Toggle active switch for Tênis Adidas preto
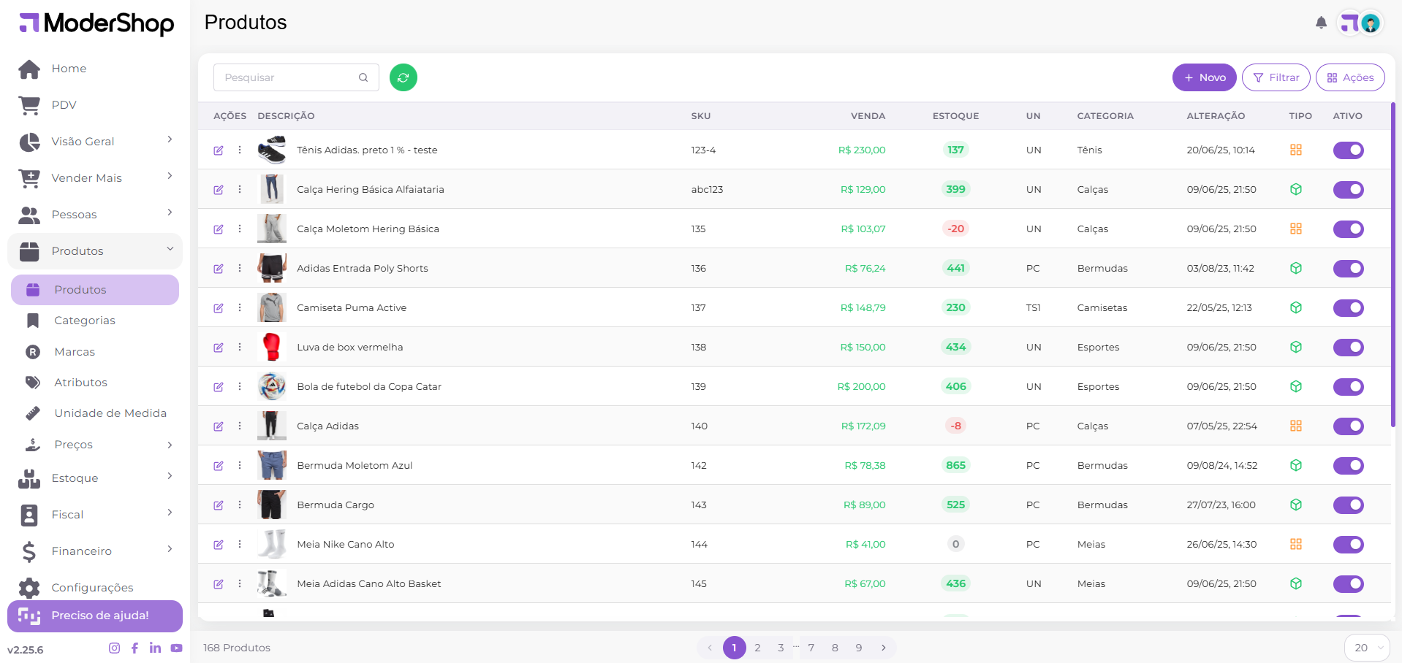The image size is (1402, 663). [x=1348, y=150]
